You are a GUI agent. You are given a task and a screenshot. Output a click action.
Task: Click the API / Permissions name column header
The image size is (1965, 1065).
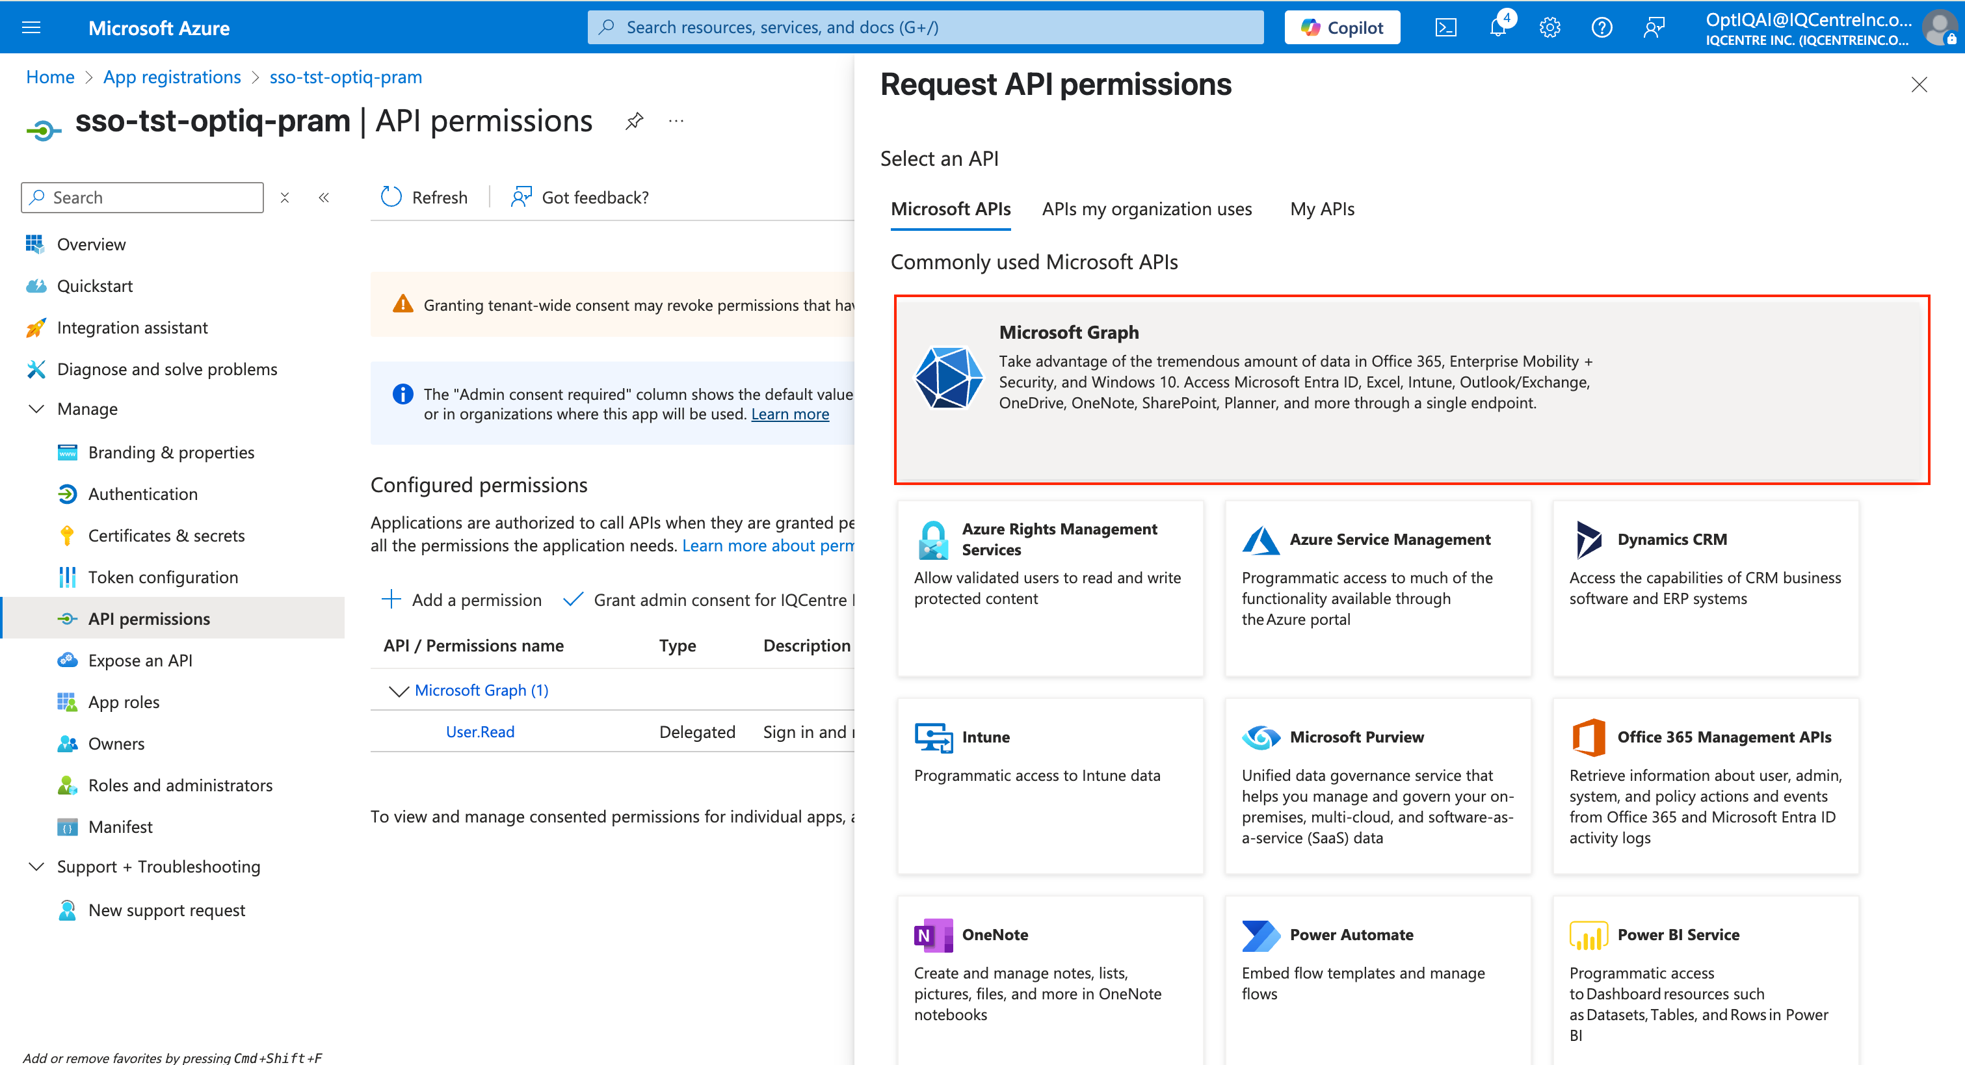tap(474, 646)
